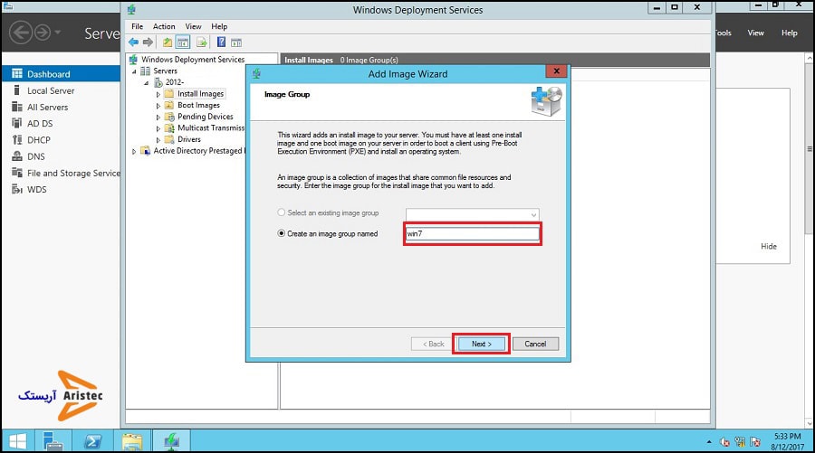This screenshot has height=453, width=815.
Task: Expand Active Directory Prestaged Devices node
Action: pyautogui.click(x=134, y=151)
